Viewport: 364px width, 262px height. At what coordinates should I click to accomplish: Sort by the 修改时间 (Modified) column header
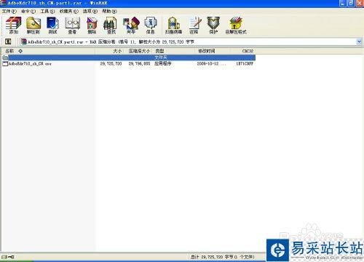tap(213, 51)
